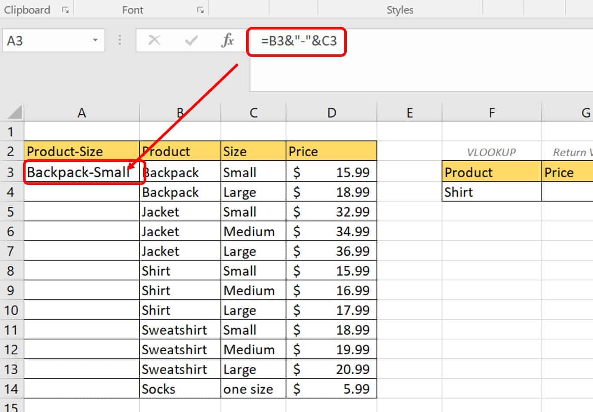Select the cell with Shirt under Product lookup
593x412 pixels.
coord(491,192)
